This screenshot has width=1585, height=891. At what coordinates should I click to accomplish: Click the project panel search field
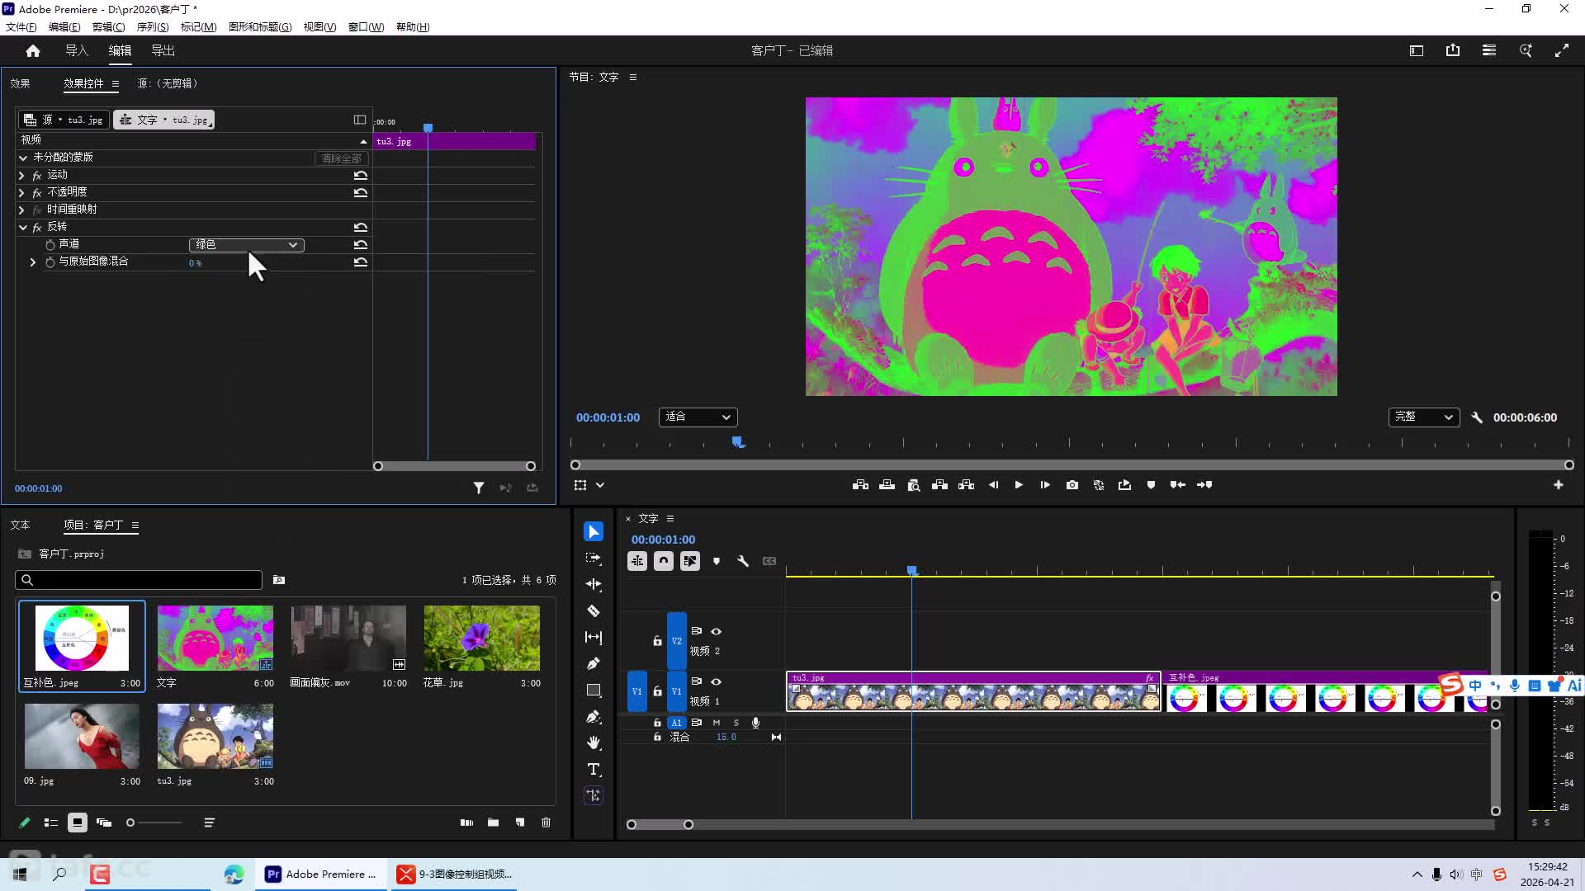pos(139,580)
